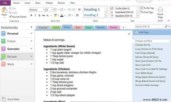Switch to the History ribbon tab

49,3
